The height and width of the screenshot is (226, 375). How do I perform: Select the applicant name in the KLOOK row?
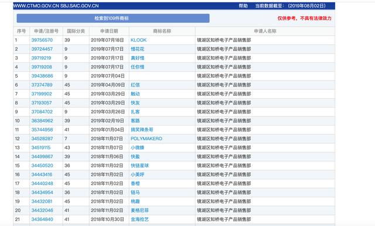click(224, 40)
